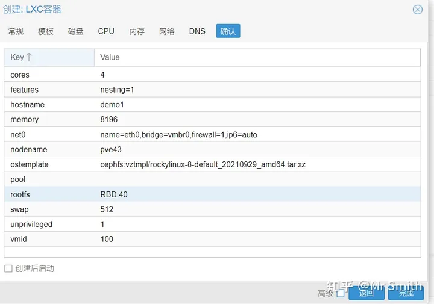Toggle the 高级 checkbox

341,293
